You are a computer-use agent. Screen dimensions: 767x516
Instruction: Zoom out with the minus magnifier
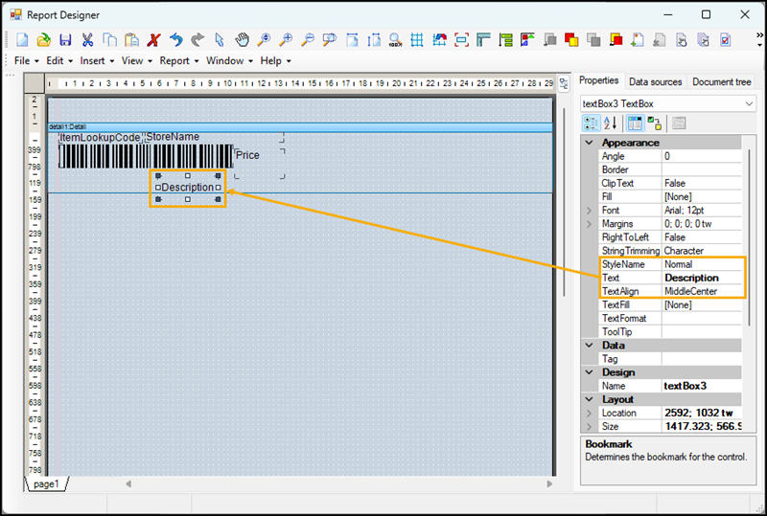click(308, 39)
